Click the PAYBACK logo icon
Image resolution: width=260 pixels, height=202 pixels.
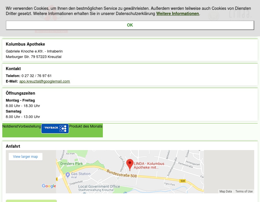coord(55,128)
